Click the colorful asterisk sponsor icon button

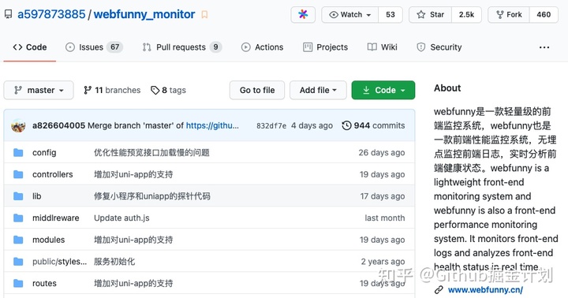coord(303,14)
